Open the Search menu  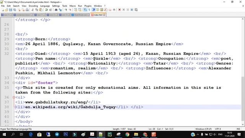pos(16,6)
